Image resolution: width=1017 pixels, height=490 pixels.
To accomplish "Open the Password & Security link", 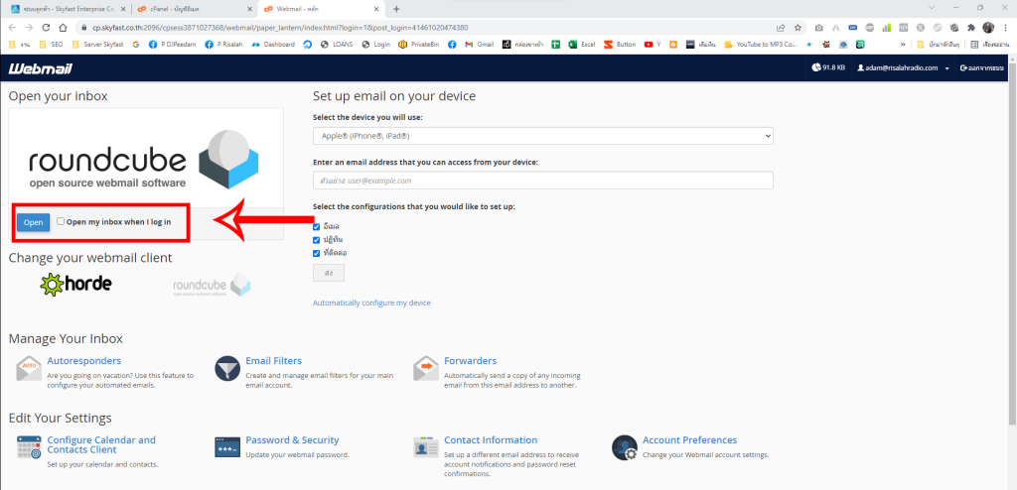I will pyautogui.click(x=292, y=440).
